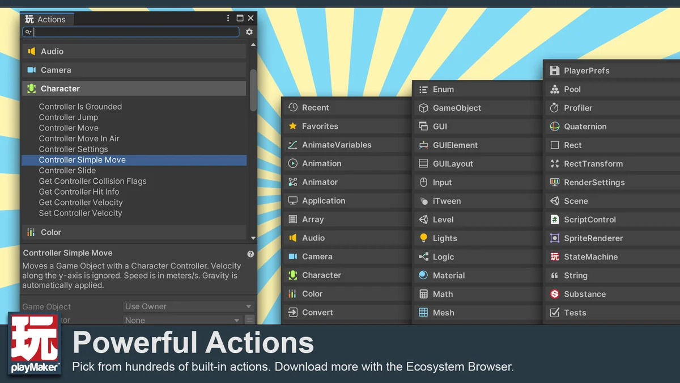Collapse the Character category header
Viewport: 680px width, 383px height.
(x=134, y=89)
